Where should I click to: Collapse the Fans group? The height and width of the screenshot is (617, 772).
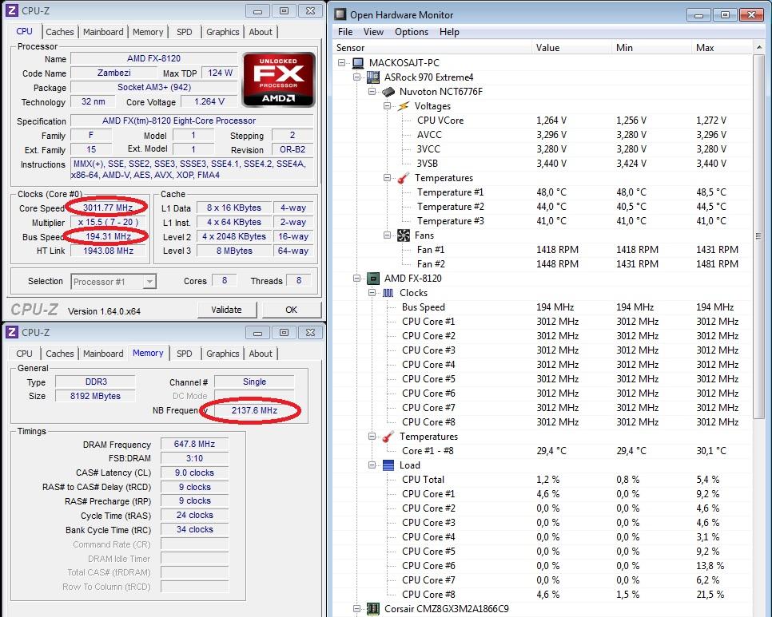pyautogui.click(x=387, y=235)
